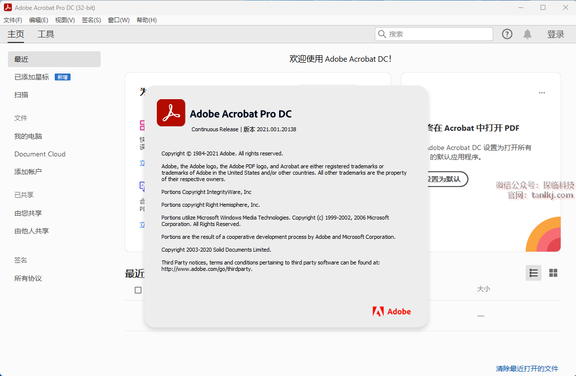
Task: Select 由他人共享 in the sidebar
Action: 32,231
